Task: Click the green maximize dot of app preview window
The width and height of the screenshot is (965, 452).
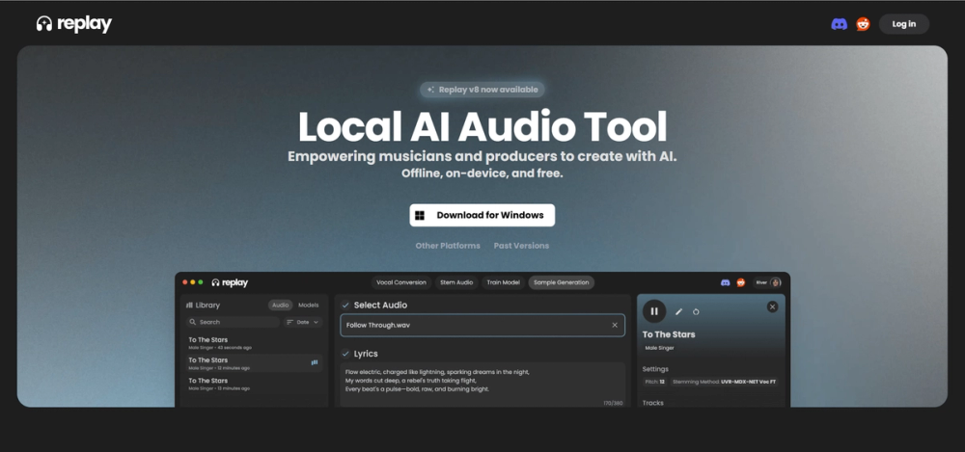Action: tap(201, 282)
